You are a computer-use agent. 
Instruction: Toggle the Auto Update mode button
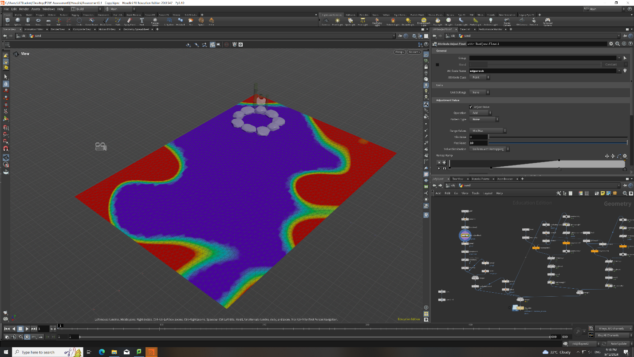point(618,344)
